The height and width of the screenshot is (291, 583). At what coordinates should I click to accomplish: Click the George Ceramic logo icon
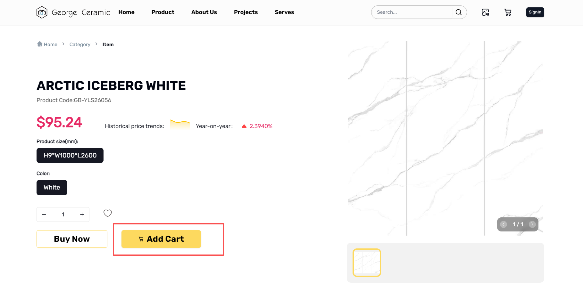(x=42, y=12)
